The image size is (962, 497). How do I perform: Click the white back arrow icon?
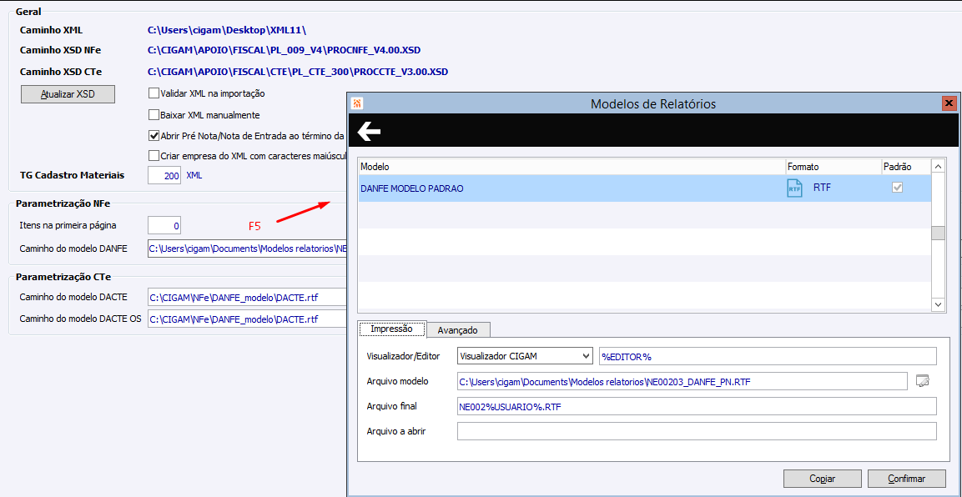[x=370, y=131]
